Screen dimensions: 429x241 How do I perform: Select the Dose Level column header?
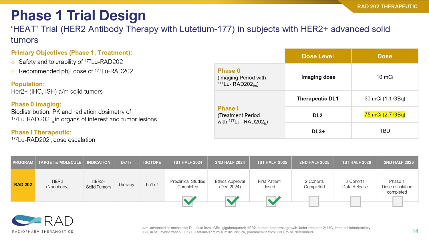tap(318, 56)
